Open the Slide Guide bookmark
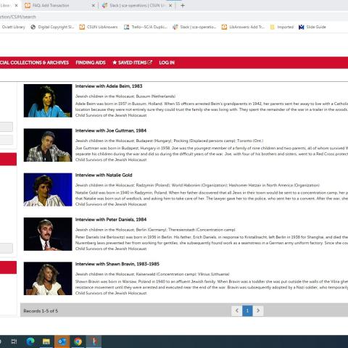348x348 pixels. (312, 27)
